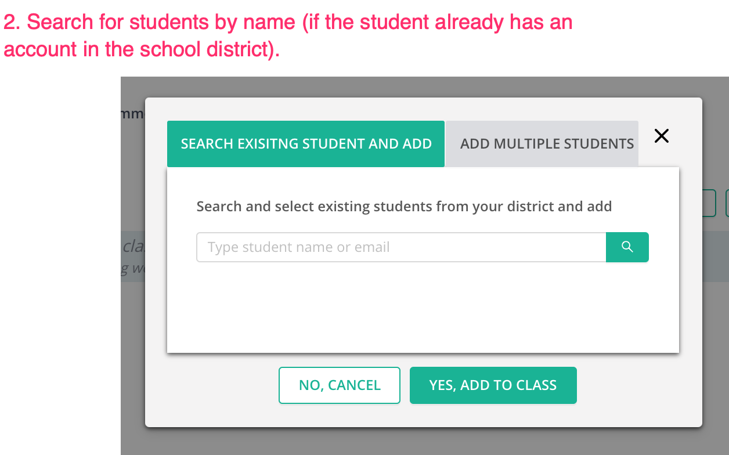The width and height of the screenshot is (729, 455).
Task: Click inside the student name or email field
Action: (x=400, y=247)
